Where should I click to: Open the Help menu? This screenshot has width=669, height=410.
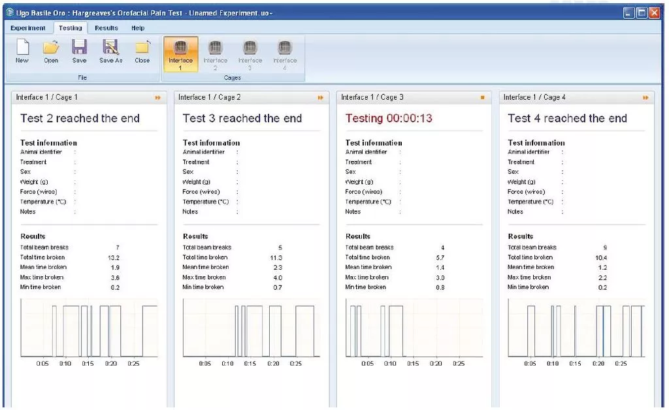point(138,28)
